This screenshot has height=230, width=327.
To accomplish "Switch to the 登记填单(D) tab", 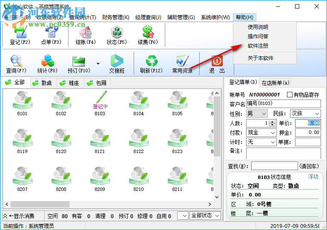I will tap(243, 82).
